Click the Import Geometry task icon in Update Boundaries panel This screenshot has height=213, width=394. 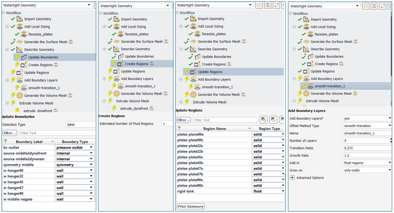point(20,19)
